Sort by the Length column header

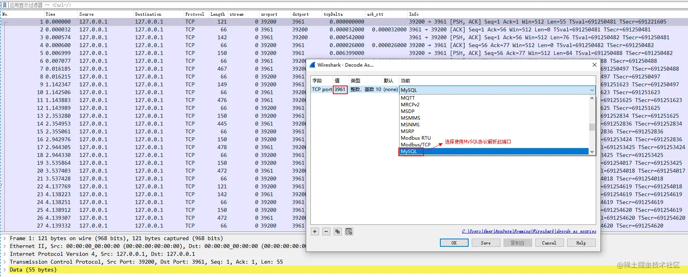click(218, 14)
